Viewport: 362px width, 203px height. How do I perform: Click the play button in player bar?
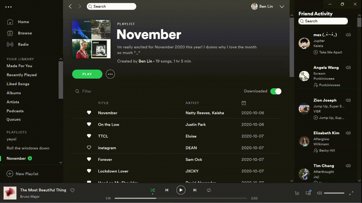(x=181, y=190)
